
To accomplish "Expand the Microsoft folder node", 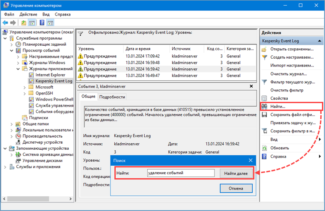I will pos(24,87).
